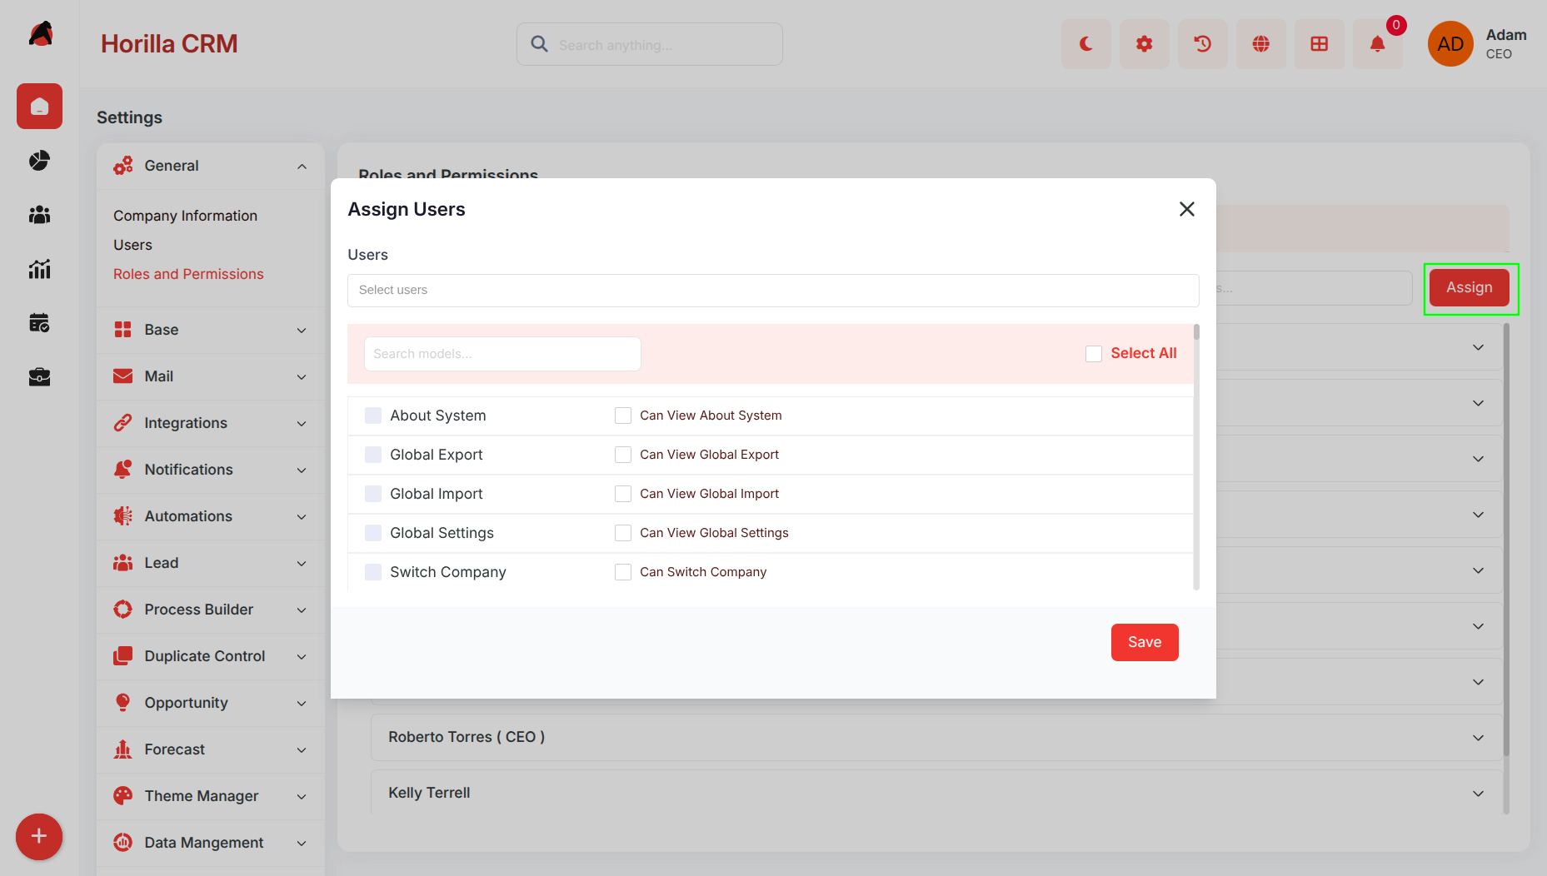
Task: Collapse the General settings section
Action: (210, 166)
